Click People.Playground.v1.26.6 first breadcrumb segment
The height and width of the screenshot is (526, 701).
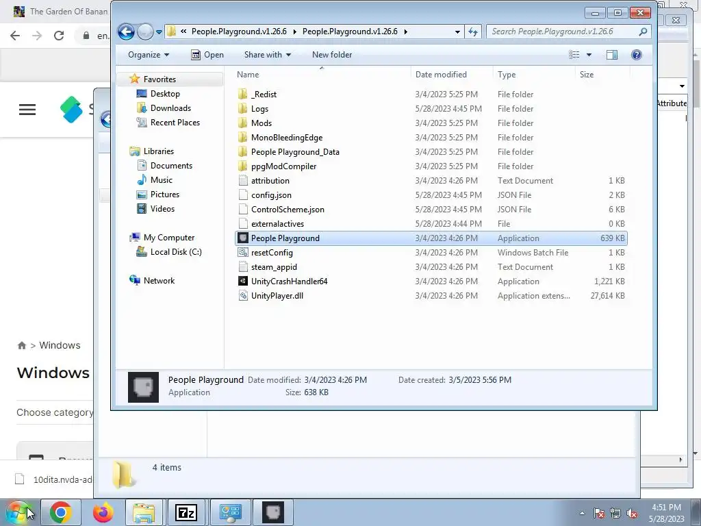point(239,32)
